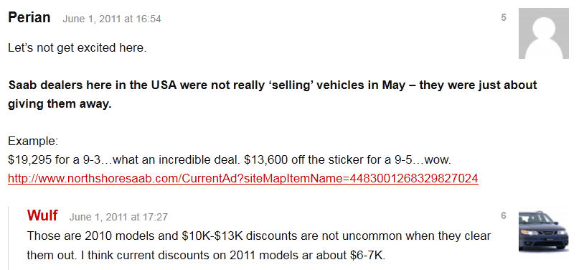Click the "$6-7K" discount text in reply

[x=367, y=256]
